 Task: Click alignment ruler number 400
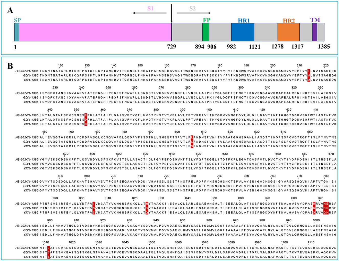tap(209, 110)
